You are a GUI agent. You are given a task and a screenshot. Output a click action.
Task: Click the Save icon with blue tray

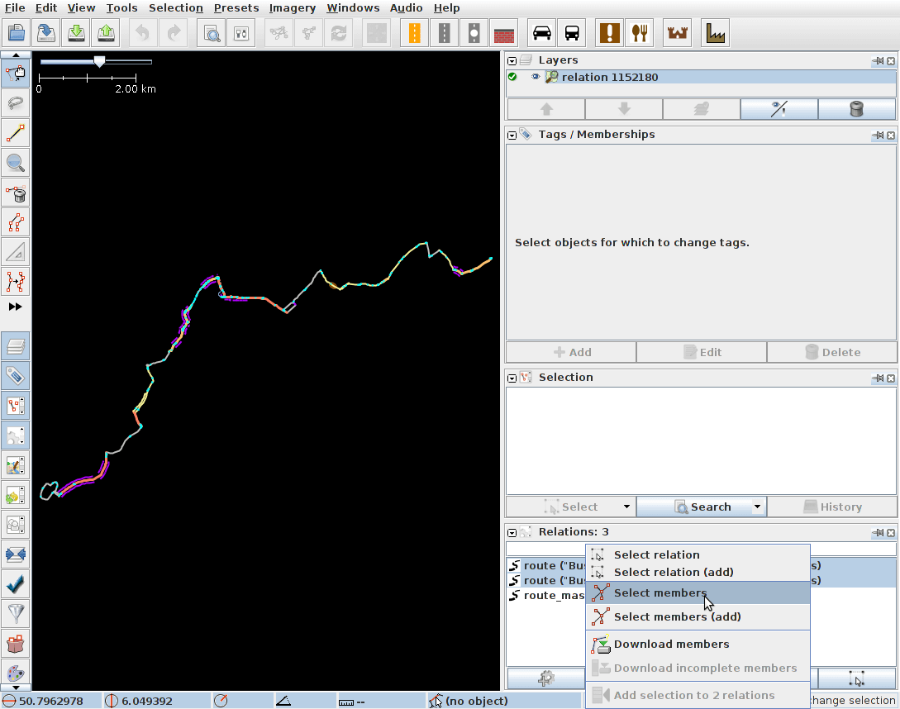[x=46, y=33]
